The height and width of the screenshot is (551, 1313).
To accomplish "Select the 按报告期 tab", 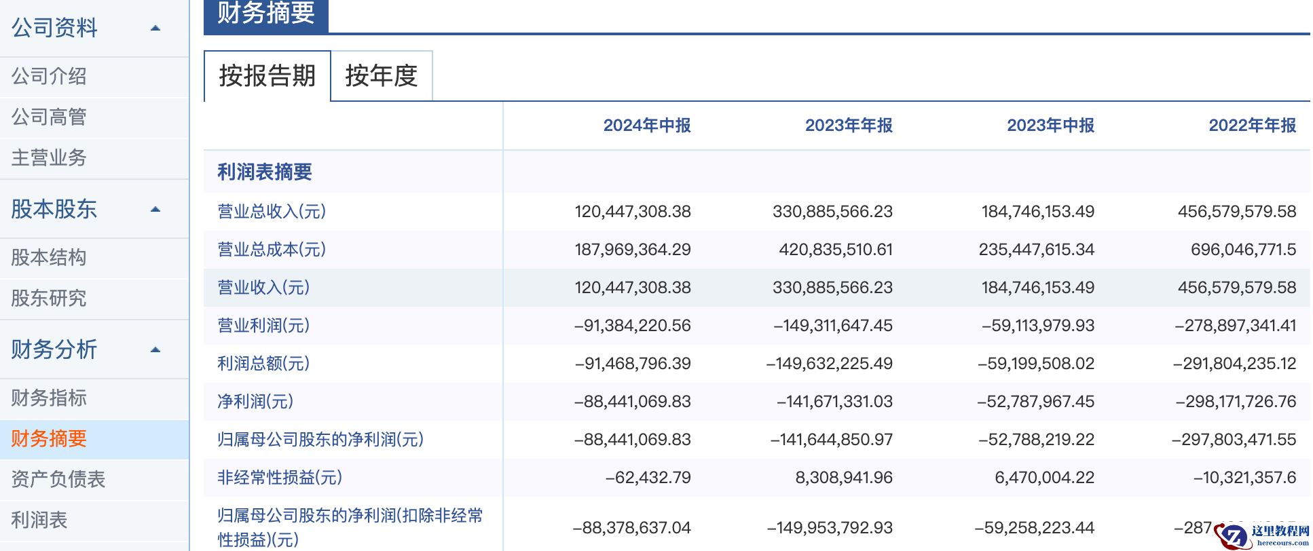I will tap(267, 76).
